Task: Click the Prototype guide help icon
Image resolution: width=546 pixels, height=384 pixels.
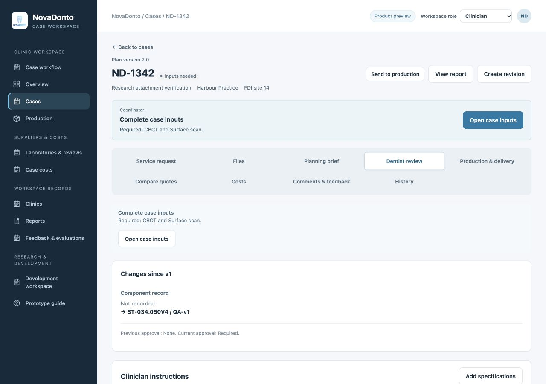Action: click(x=17, y=303)
